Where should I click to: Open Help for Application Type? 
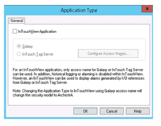coord(137,111)
